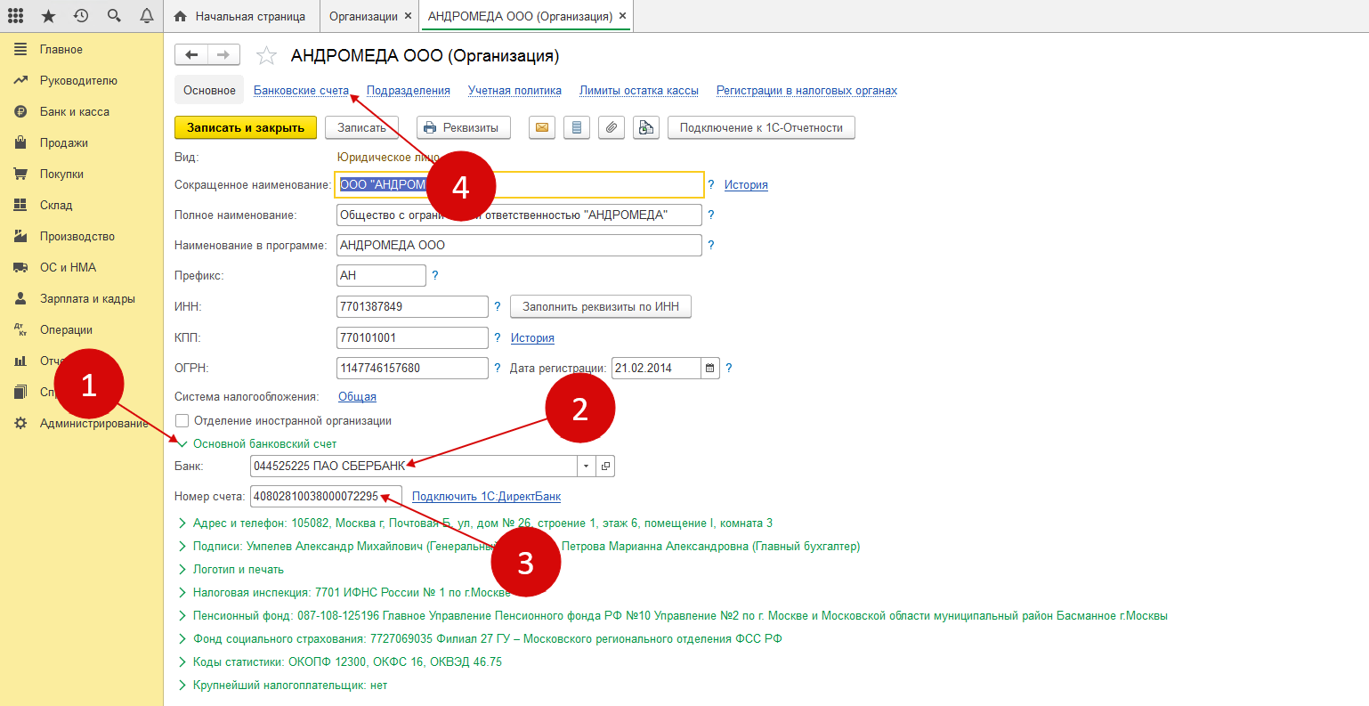Open Покупки section in sidebar
The width and height of the screenshot is (1369, 706).
61,174
